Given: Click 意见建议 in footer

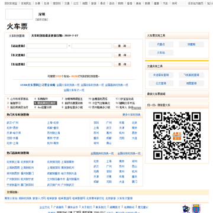Looking at the screenshot, I should pos(143,207).
